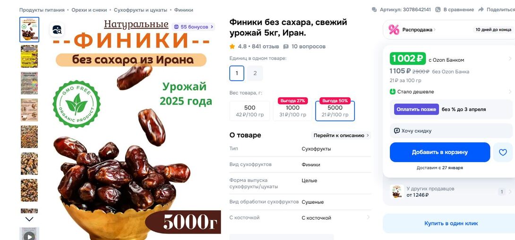Copy the article number via its icon
Screen dimensions: 515x240
pyautogui.click(x=374, y=9)
